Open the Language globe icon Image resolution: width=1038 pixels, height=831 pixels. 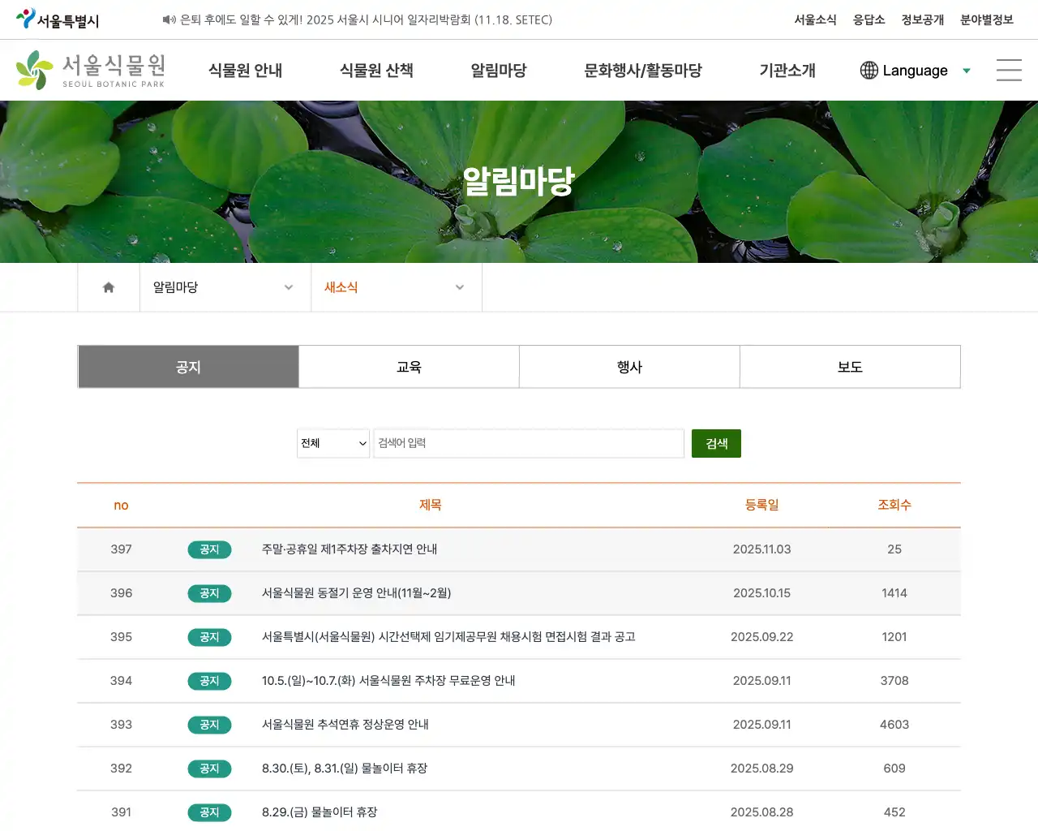(x=869, y=71)
